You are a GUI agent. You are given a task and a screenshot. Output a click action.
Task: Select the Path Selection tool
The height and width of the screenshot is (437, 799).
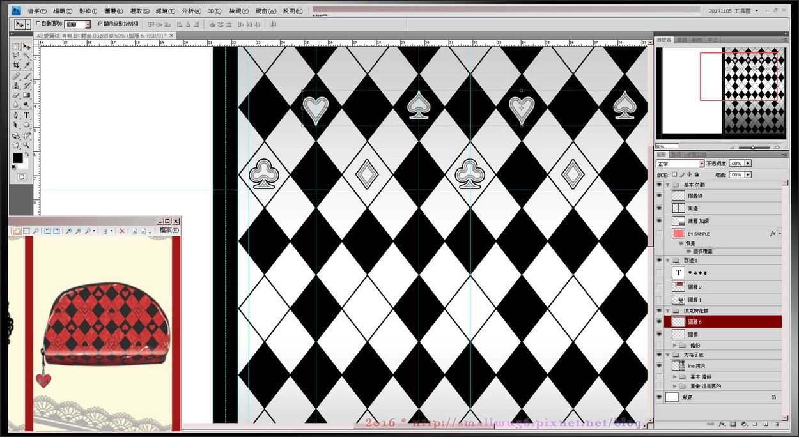16,125
